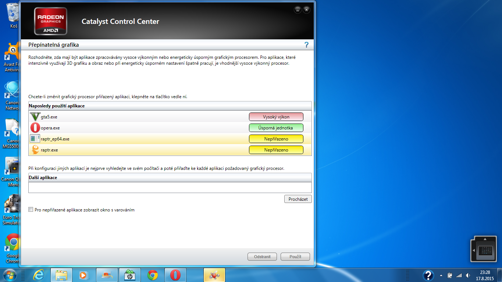The width and height of the screenshot is (502, 282).
Task: Change raptr.exe 'Nepřiřazeno' assignment
Action: pos(276,150)
